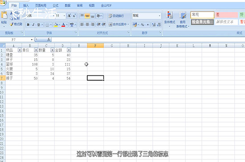Open the 插入 Insert ribbon tab
Screen dimensions: 245x162
26,5
